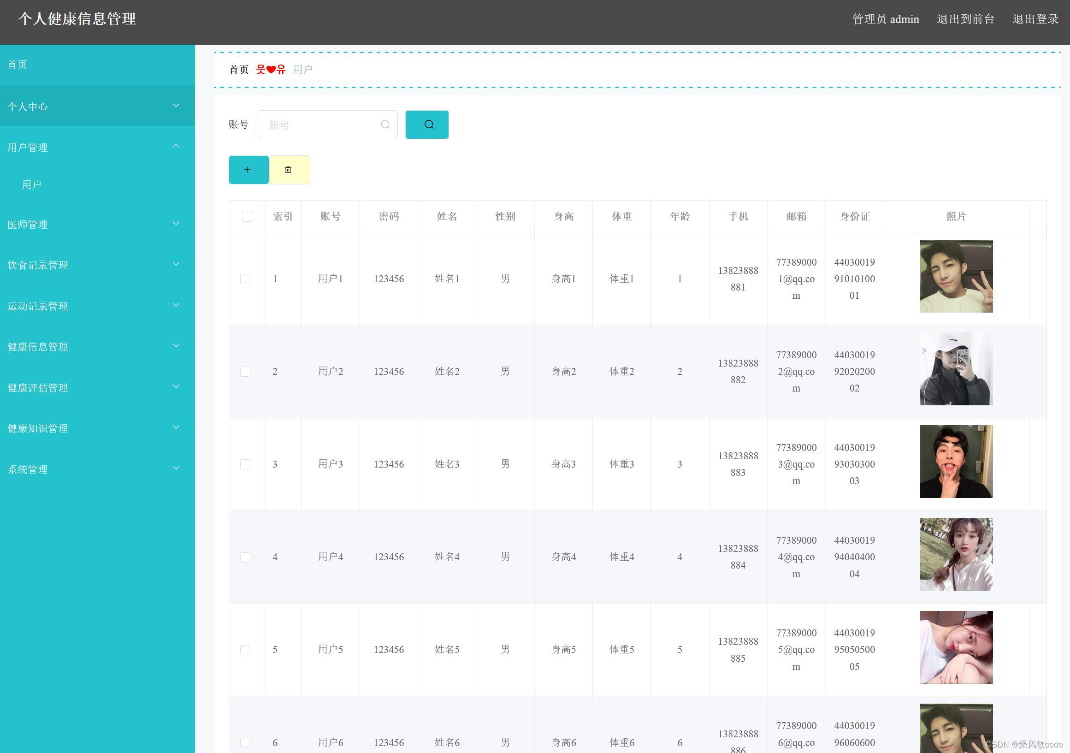1070x753 pixels.
Task: Click the 用户2 photo thumbnail
Action: 956,369
